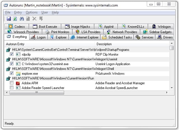179x130 pixels.
Task: Switch to the Codecs tab
Action: point(17,26)
